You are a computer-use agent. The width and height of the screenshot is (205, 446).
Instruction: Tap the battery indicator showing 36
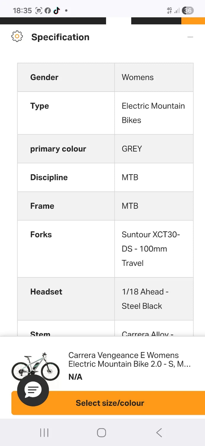(188, 11)
